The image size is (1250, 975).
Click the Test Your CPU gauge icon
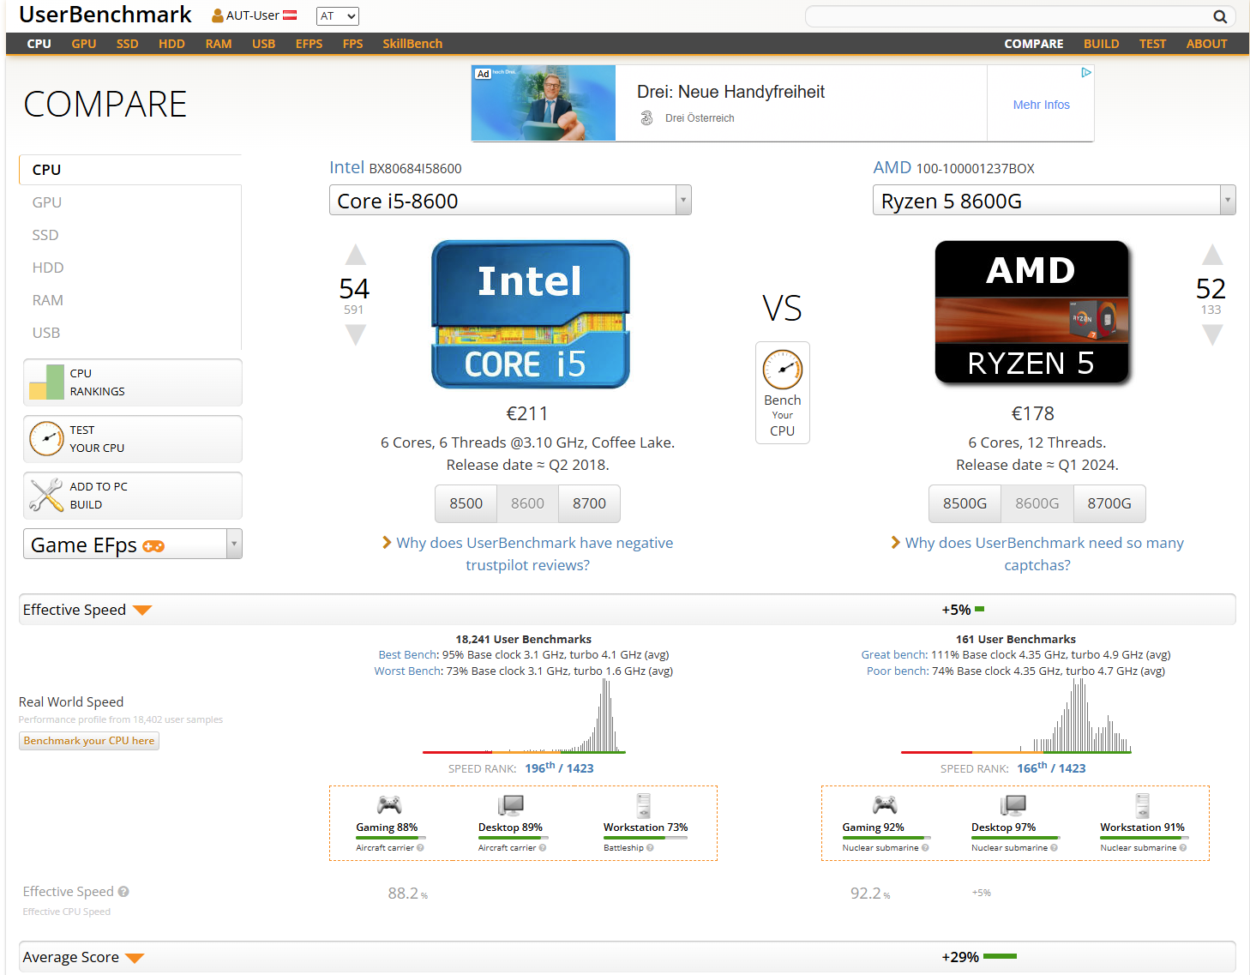click(46, 438)
